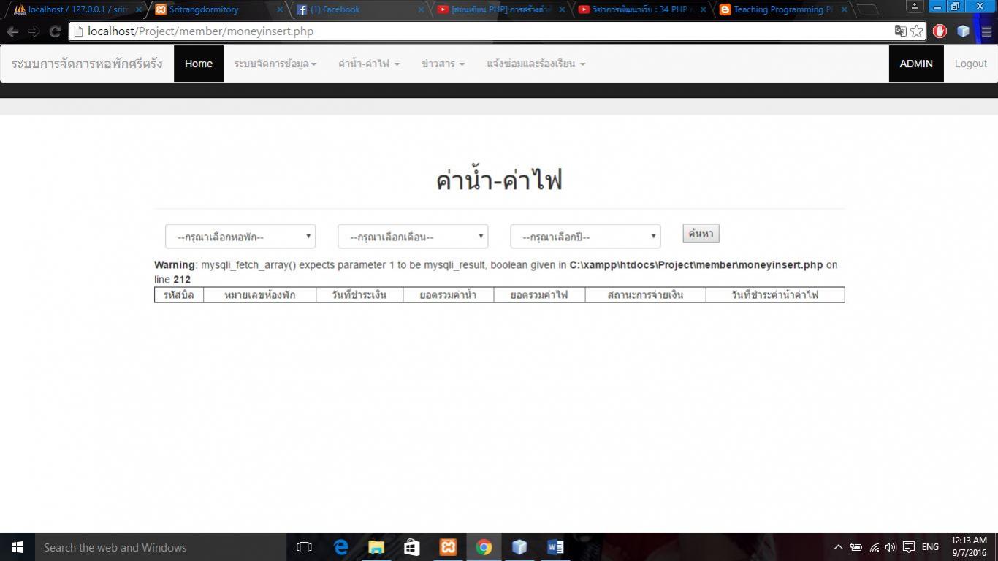This screenshot has height=561, width=998.
Task: Show hidden system tray icons
Action: 838,547
